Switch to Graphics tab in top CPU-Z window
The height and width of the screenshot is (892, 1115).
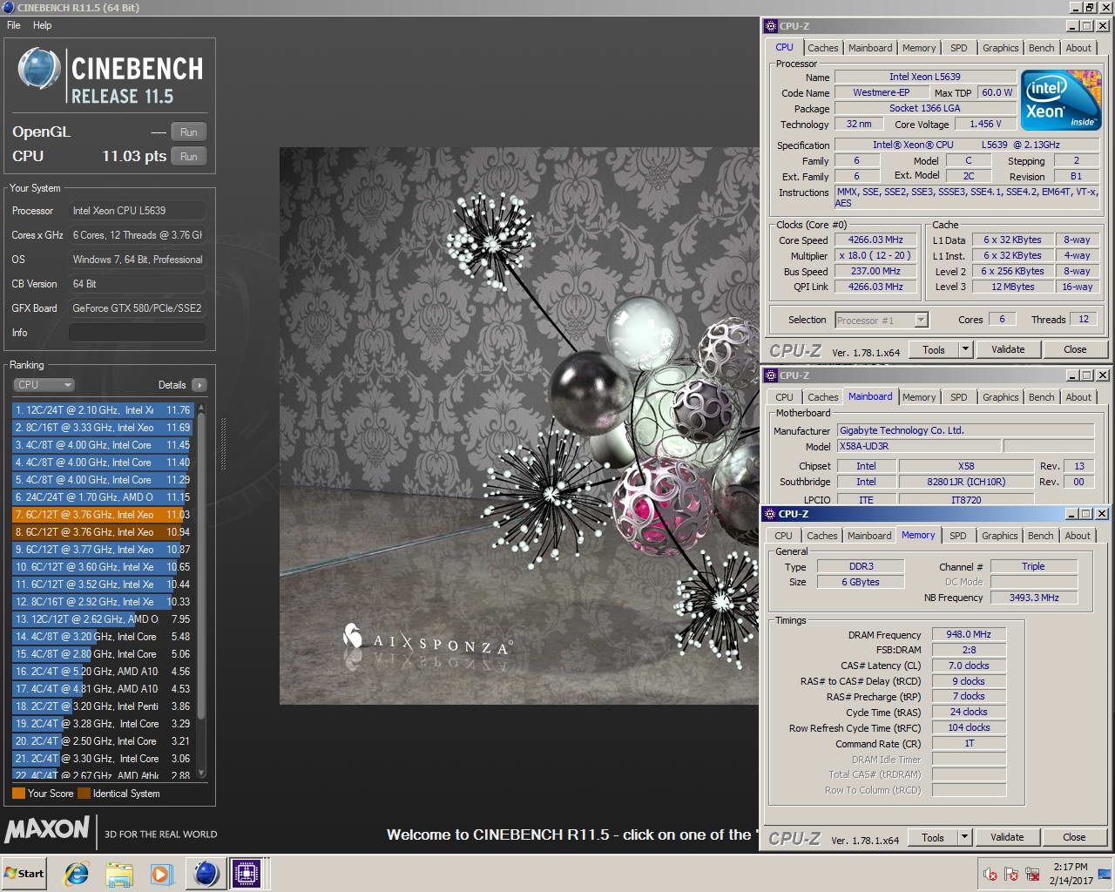[x=1000, y=48]
